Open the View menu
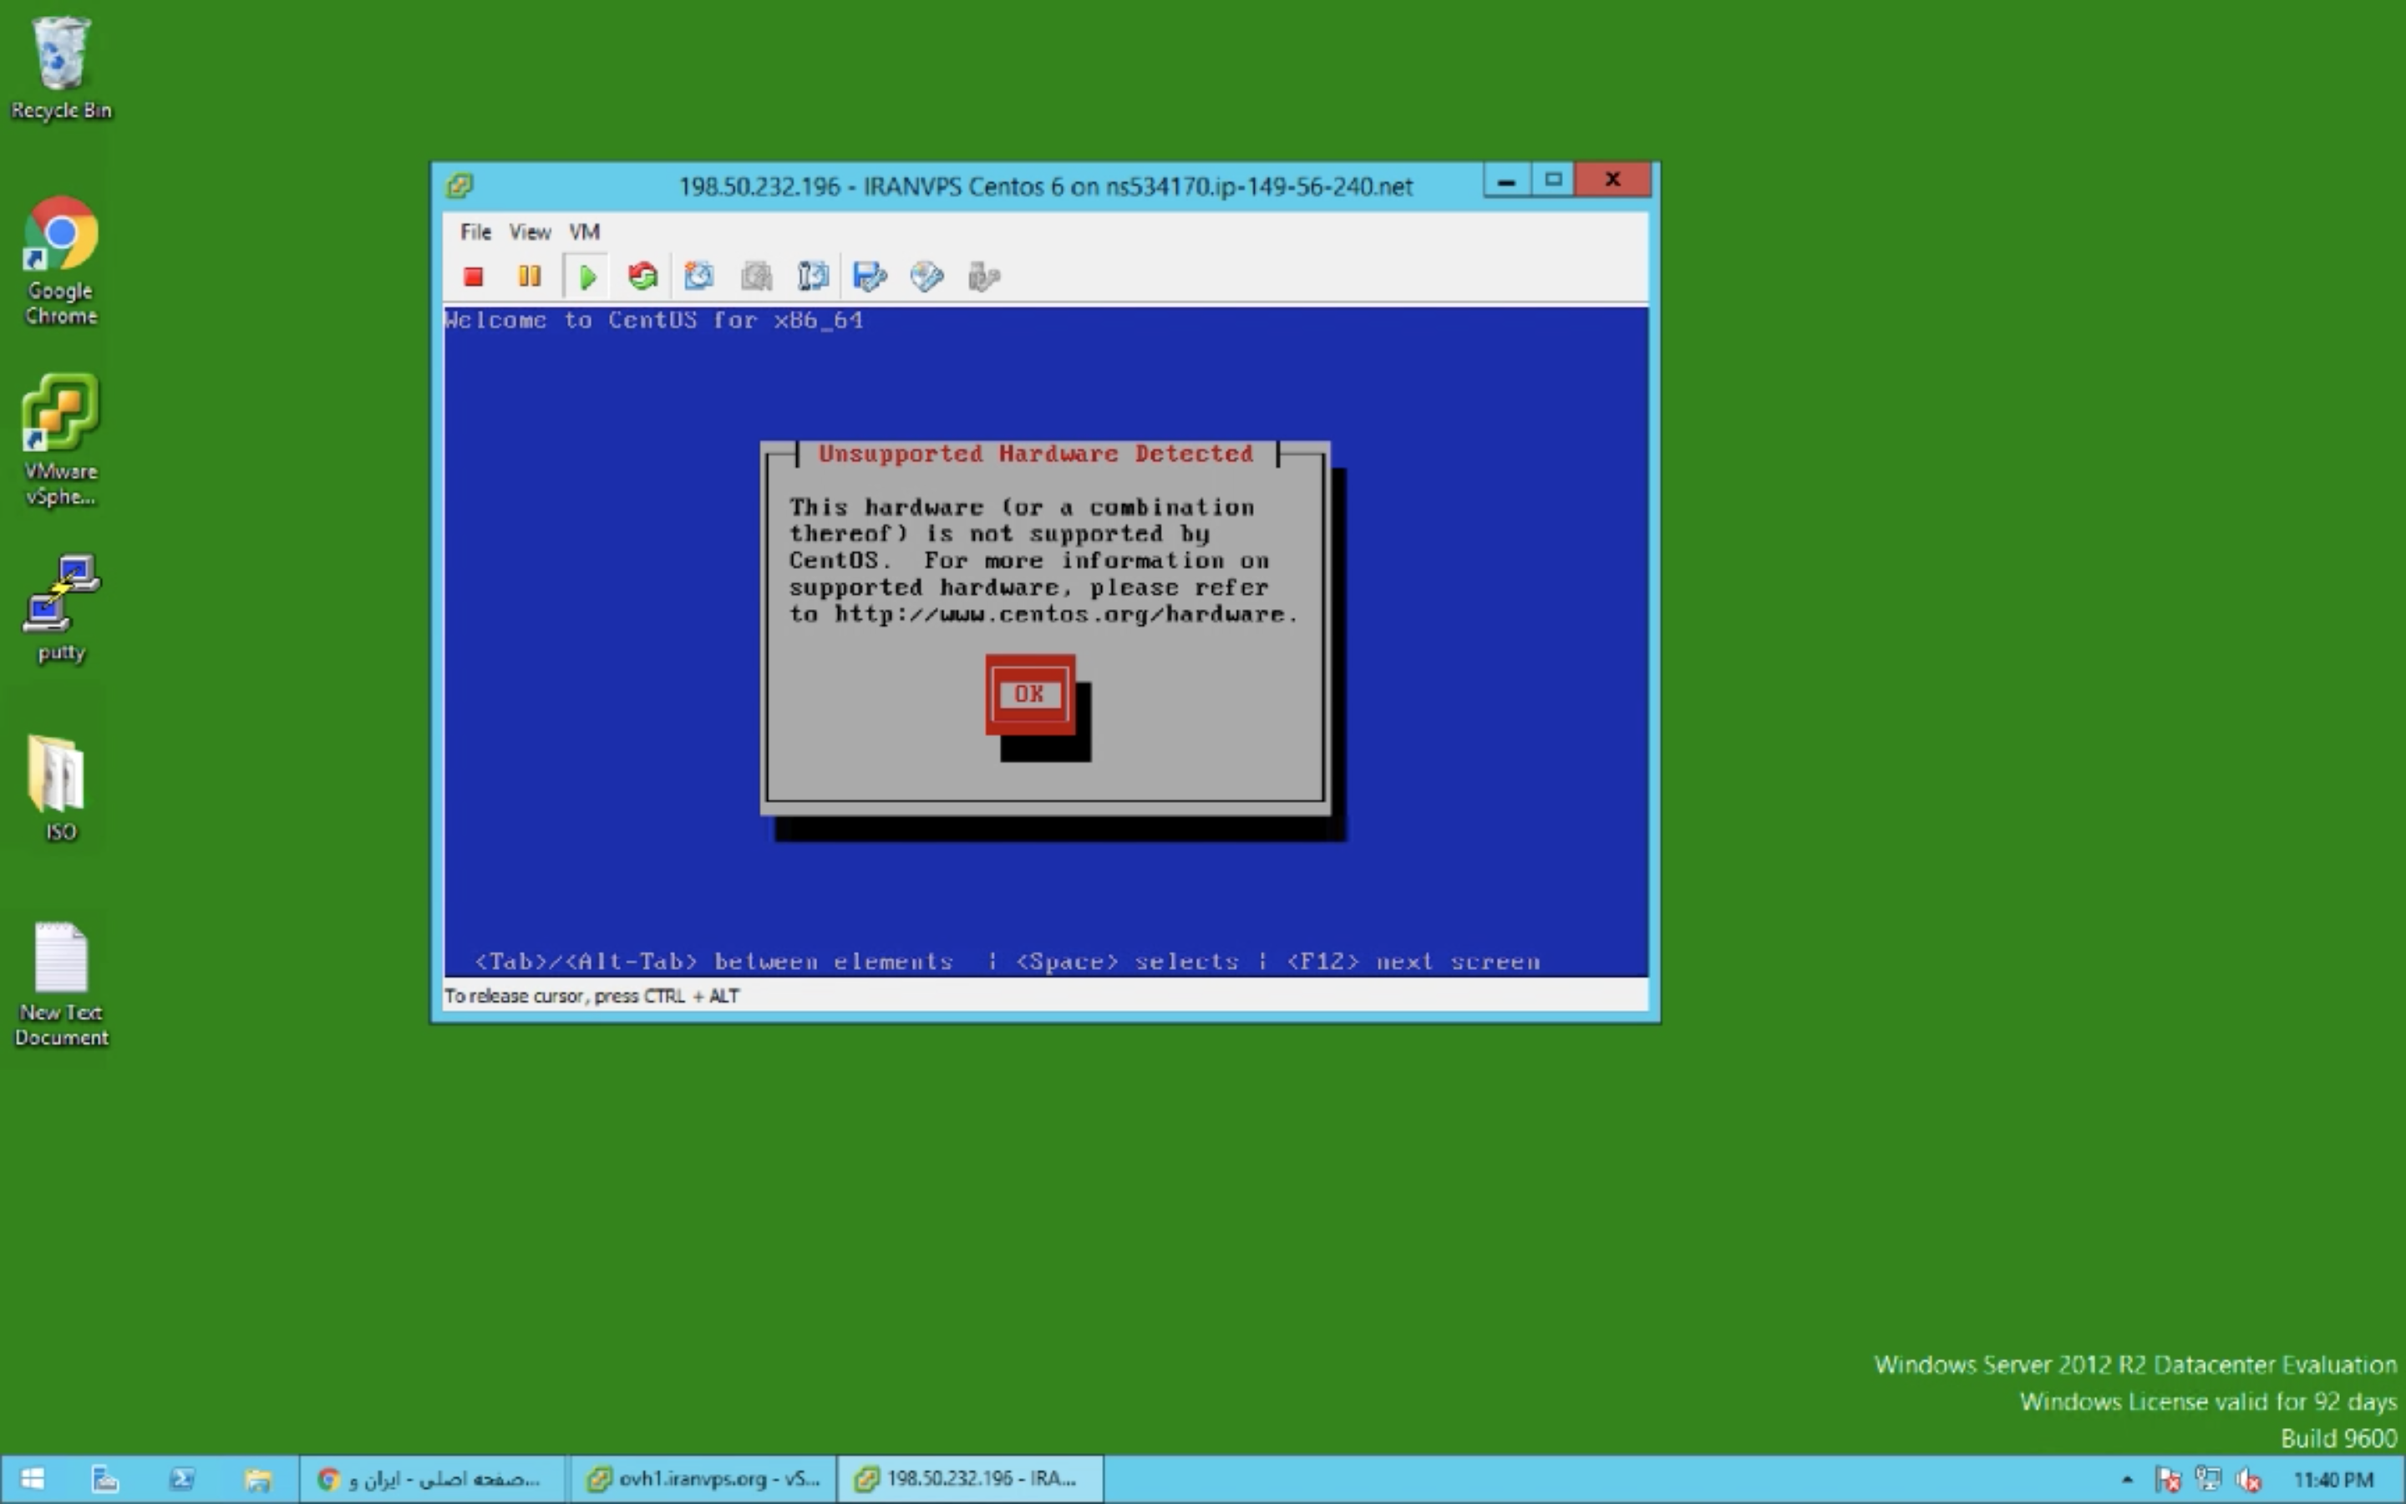Image resolution: width=2406 pixels, height=1504 pixels. tap(529, 231)
